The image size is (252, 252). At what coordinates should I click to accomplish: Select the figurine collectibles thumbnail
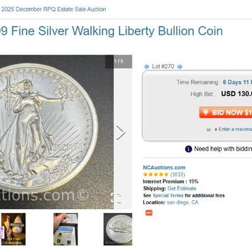(x=13, y=229)
